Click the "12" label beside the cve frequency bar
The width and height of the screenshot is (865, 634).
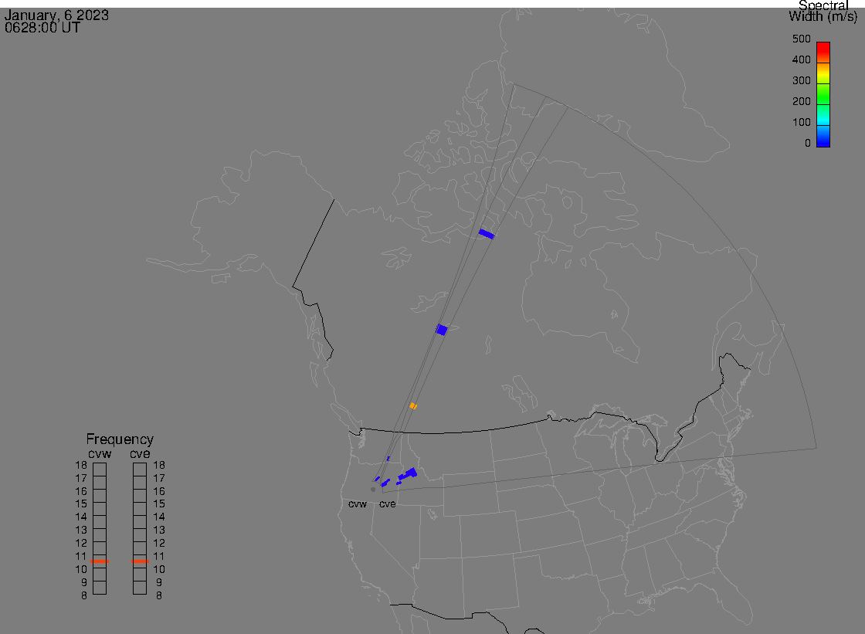tap(159, 543)
